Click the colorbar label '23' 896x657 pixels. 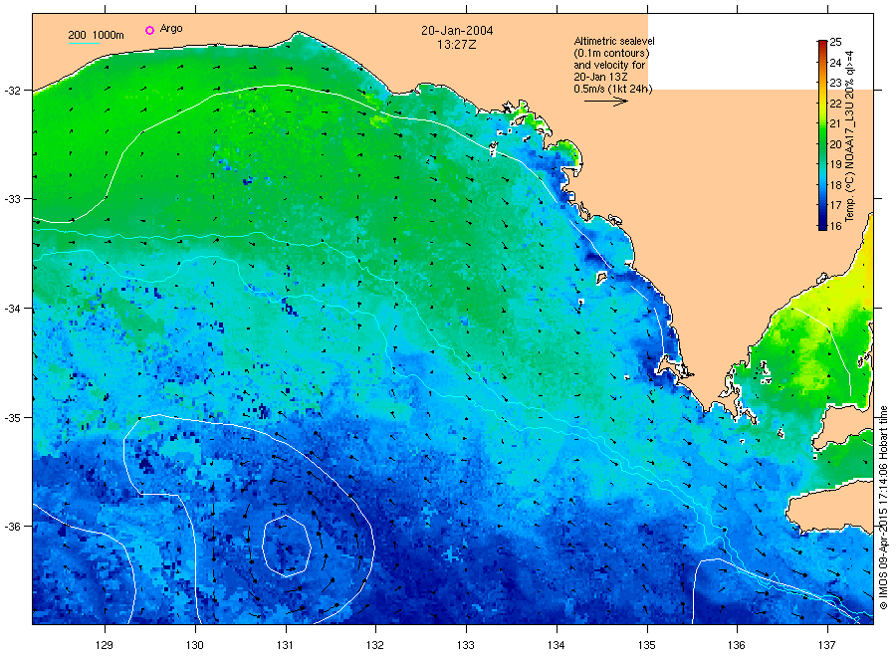(835, 84)
